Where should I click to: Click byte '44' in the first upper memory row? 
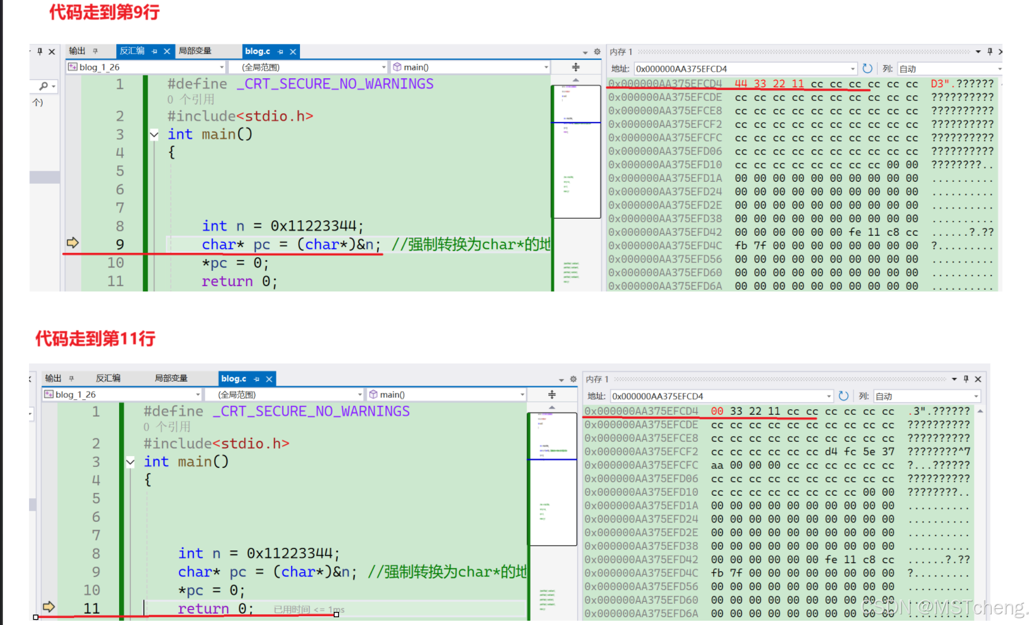[741, 84]
